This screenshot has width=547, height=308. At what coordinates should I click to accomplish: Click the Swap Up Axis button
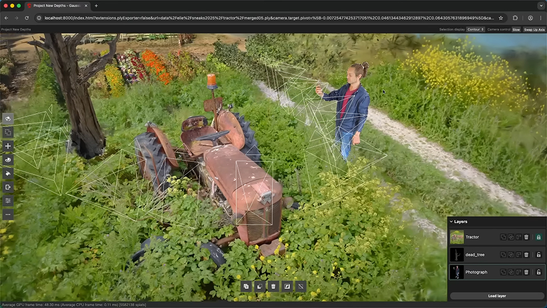tap(534, 30)
